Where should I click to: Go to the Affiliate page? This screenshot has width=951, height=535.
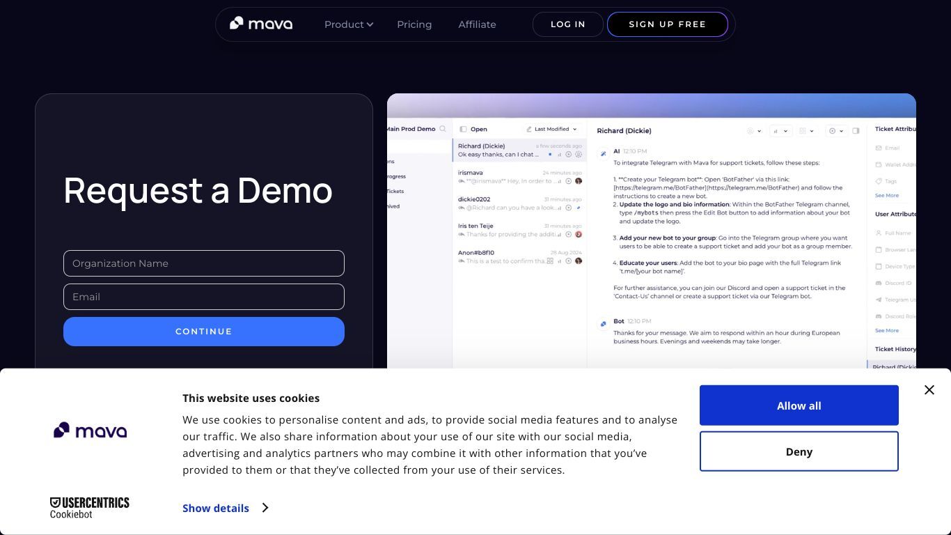477,24
